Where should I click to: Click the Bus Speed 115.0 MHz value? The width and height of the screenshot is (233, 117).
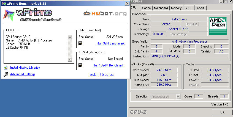click(164, 80)
